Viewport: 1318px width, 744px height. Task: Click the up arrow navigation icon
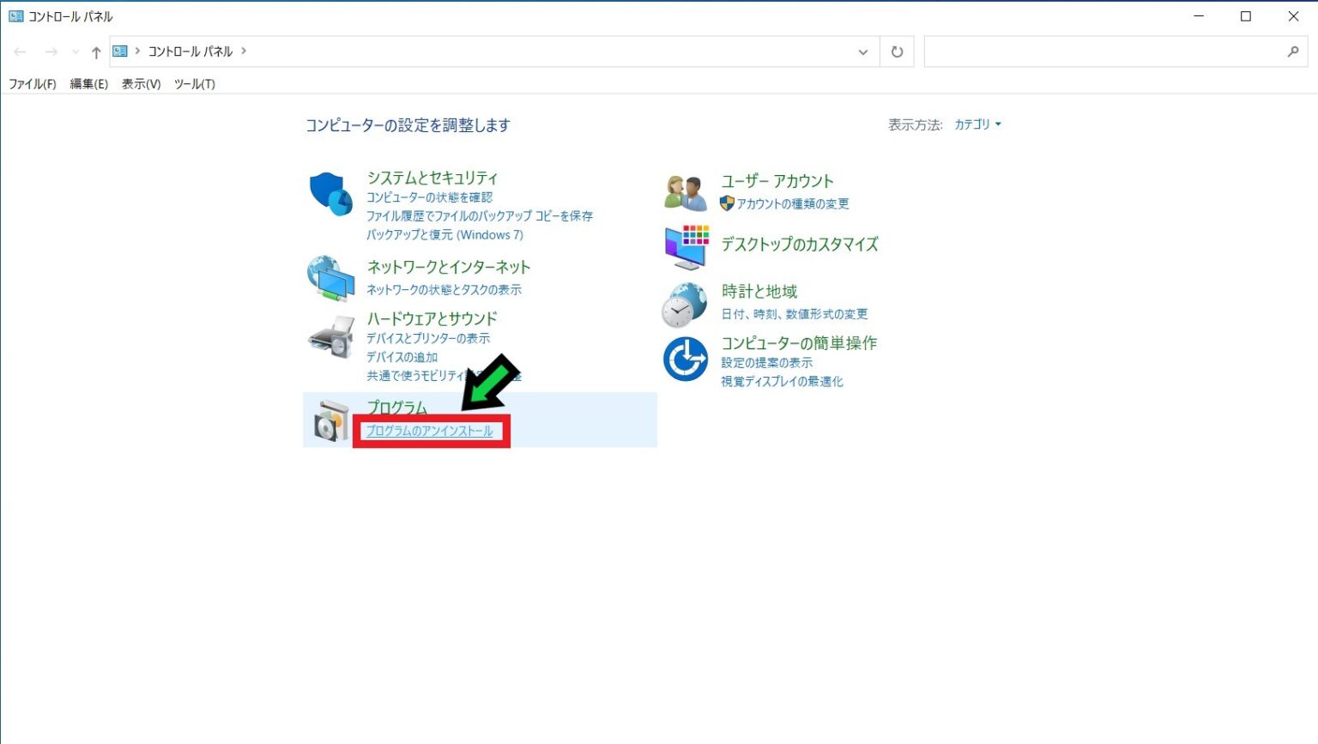pos(94,51)
